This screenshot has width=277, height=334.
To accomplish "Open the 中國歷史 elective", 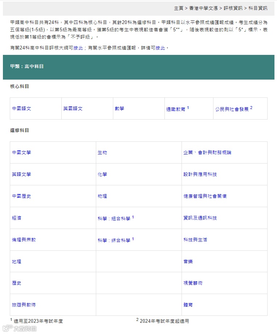I will [21, 196].
